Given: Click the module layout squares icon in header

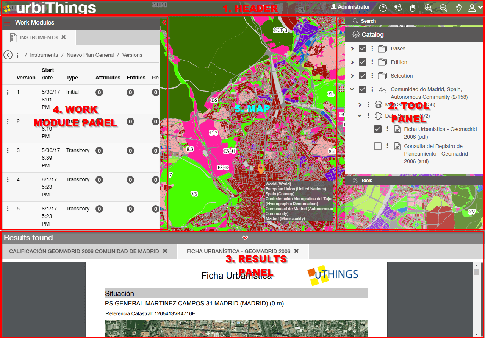Looking at the screenshot, I should point(398,8).
